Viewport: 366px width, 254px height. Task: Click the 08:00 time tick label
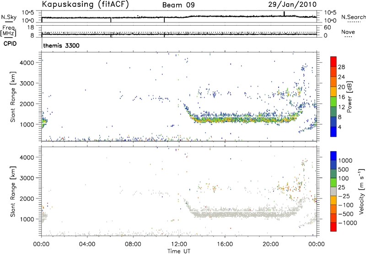pyautogui.click(x=133, y=244)
